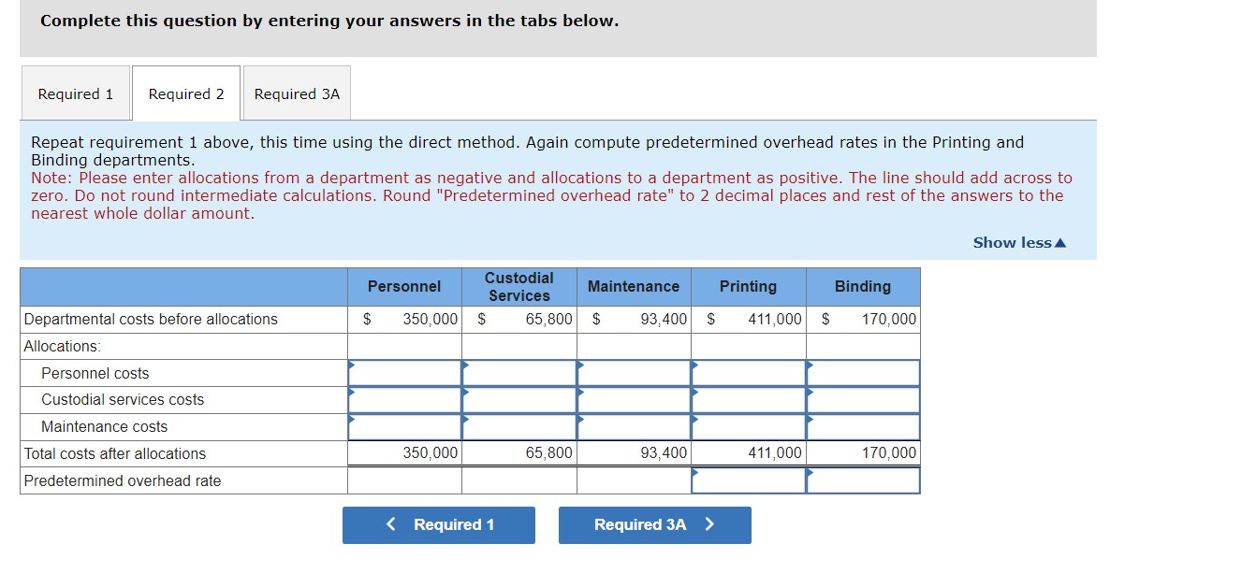Viewport: 1256px width, 573px height.
Task: Click blue marker on Maintenance costs Binding cell
Action: (810, 419)
